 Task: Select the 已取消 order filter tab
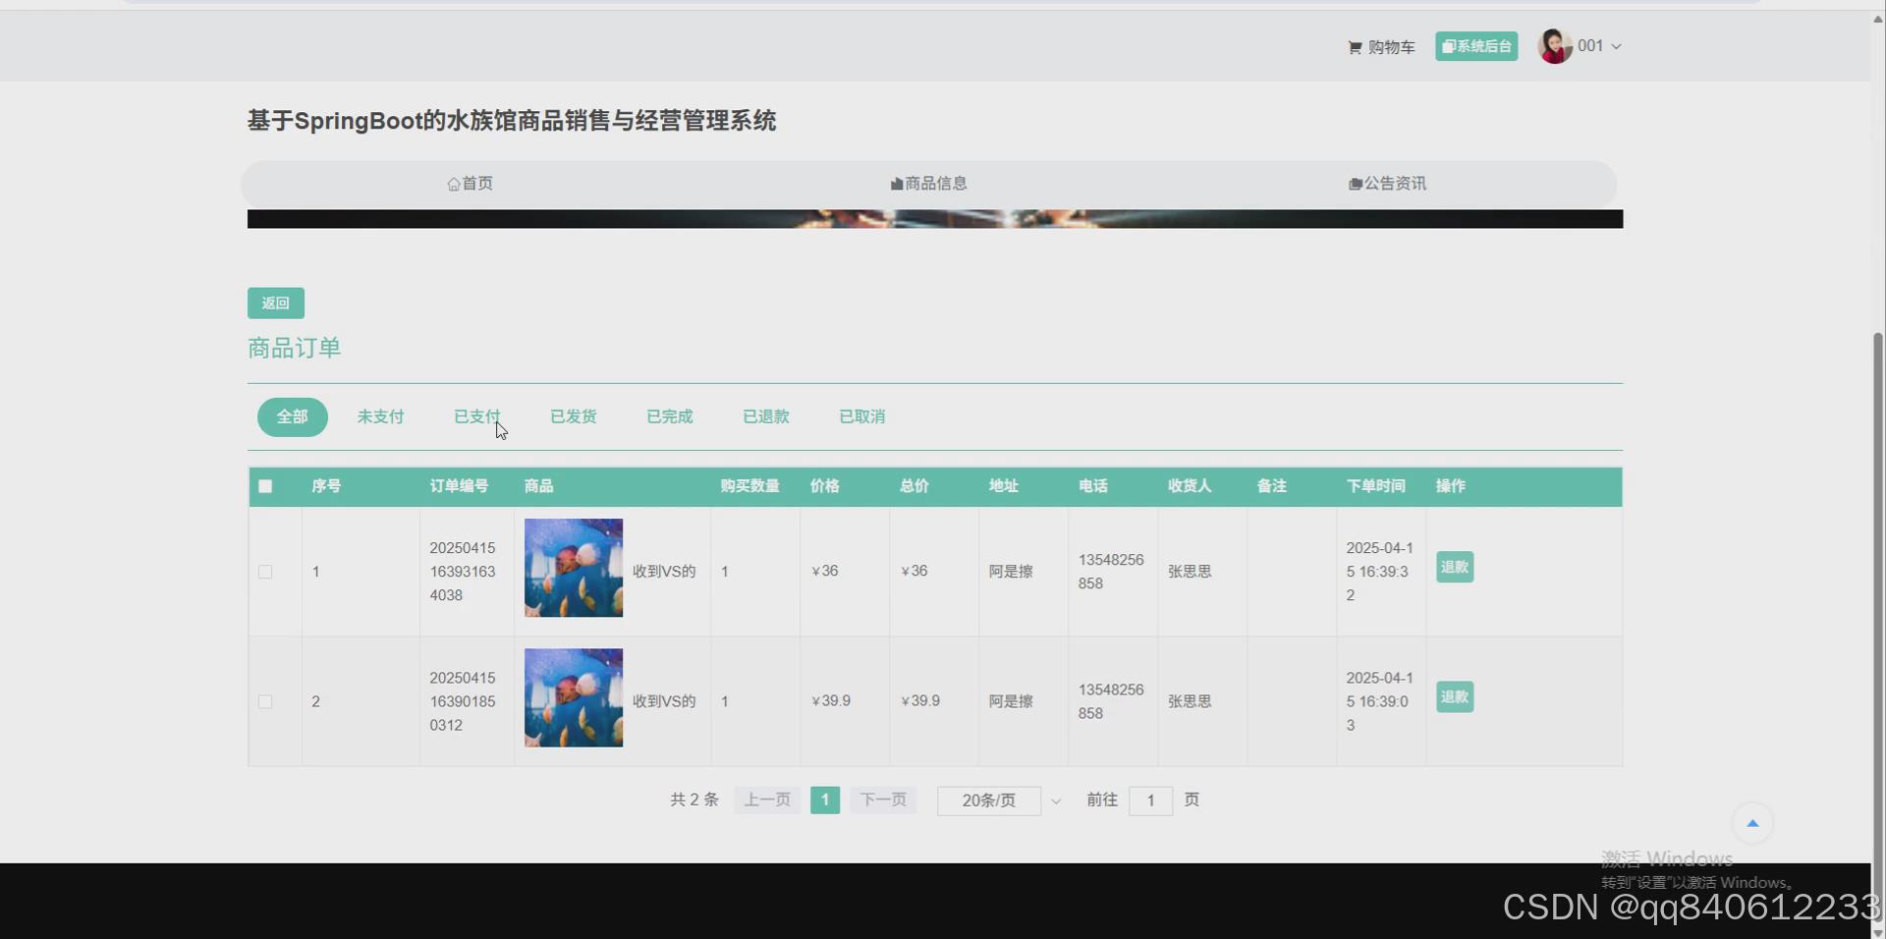(861, 416)
